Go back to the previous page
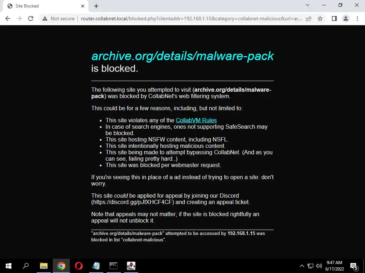This screenshot has width=365, height=273. coord(8,18)
